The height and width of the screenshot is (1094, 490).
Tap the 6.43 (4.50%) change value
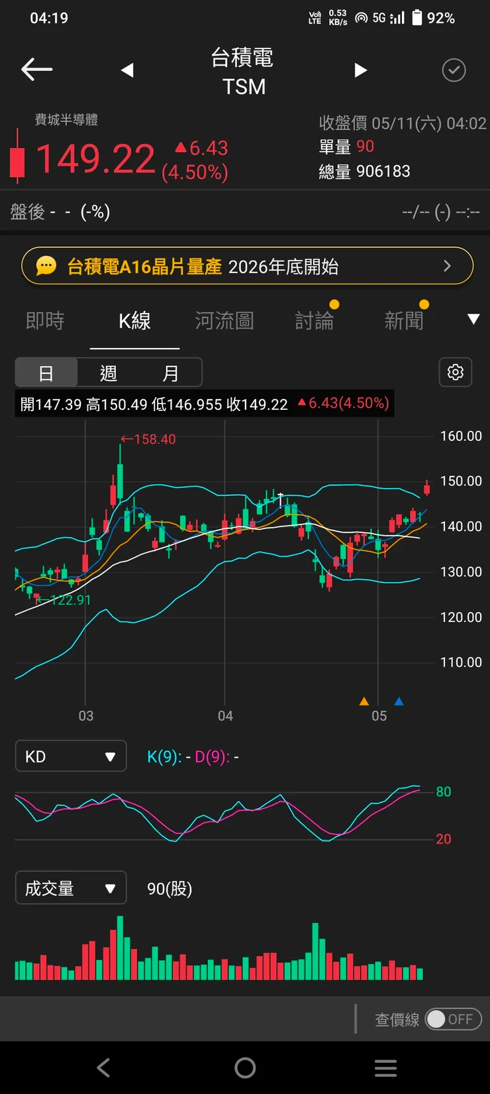tap(196, 160)
